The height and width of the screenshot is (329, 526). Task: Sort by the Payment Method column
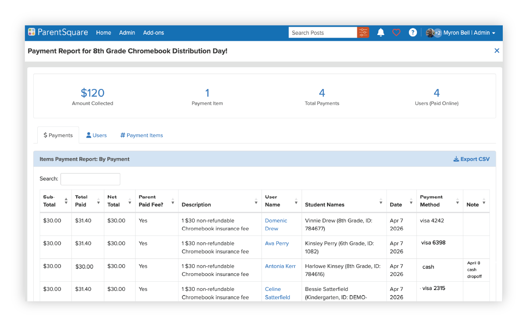[457, 201]
